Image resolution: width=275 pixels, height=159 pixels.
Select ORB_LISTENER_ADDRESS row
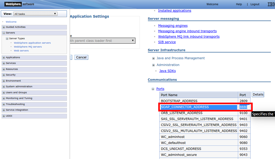205,113
